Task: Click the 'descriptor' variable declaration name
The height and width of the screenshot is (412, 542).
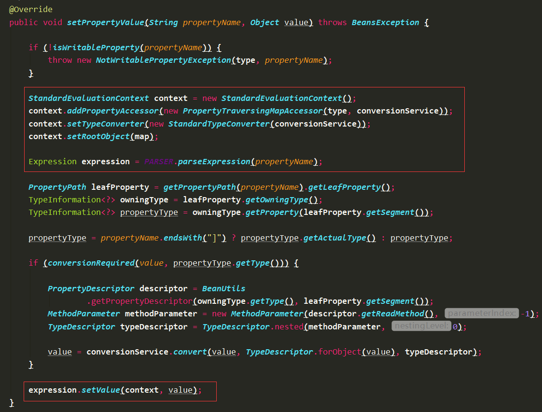Action: coord(163,289)
